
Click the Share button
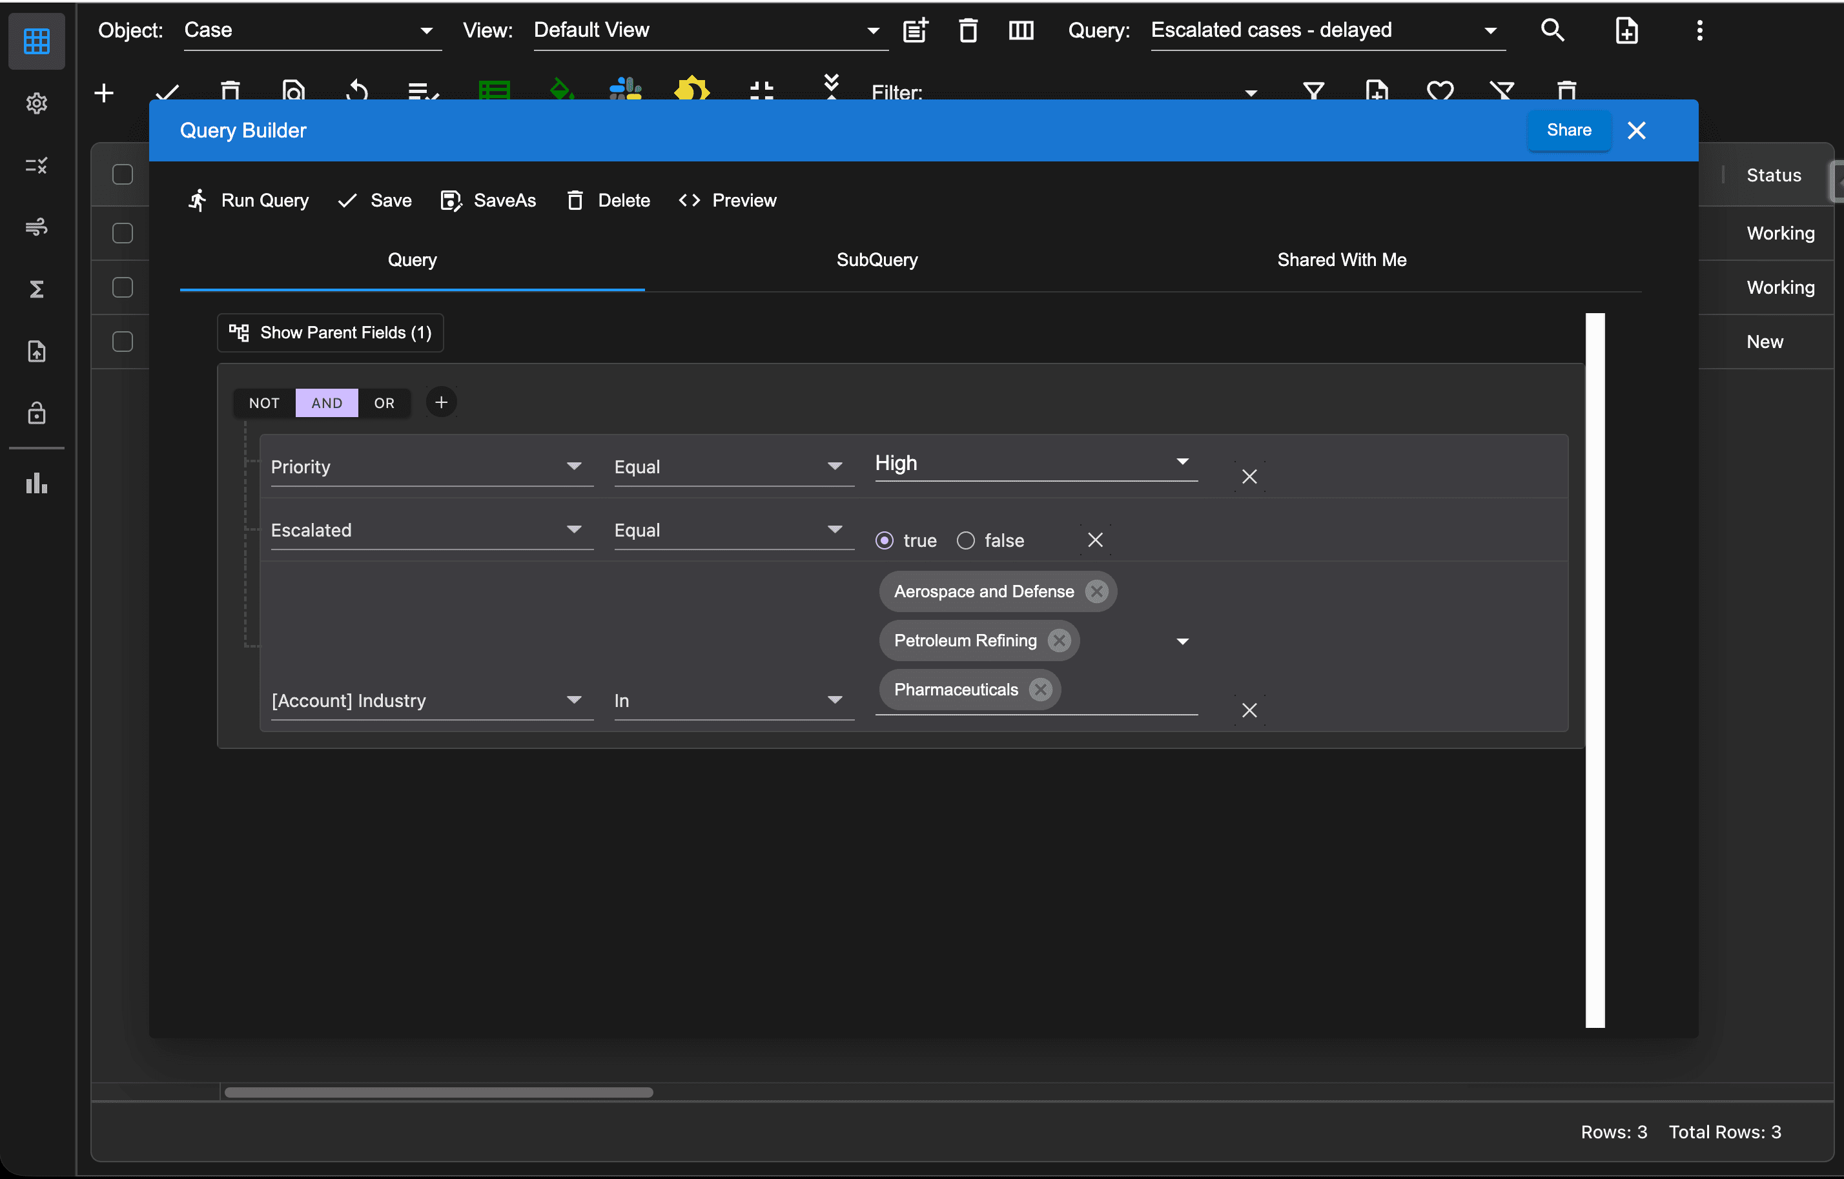1568,130
